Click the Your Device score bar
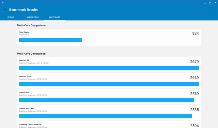 coord(50,40)
